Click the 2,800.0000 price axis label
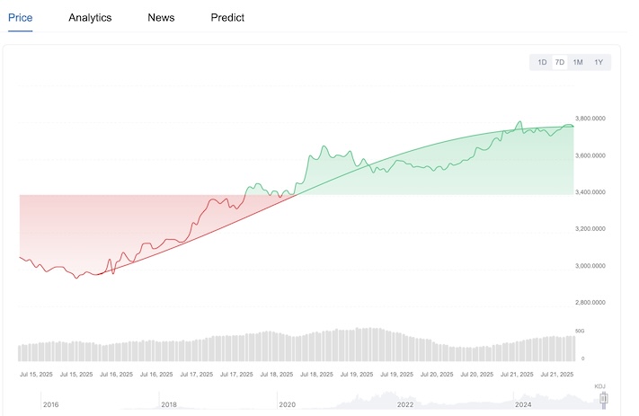Screen dimensions: 639x416 (x=595, y=304)
